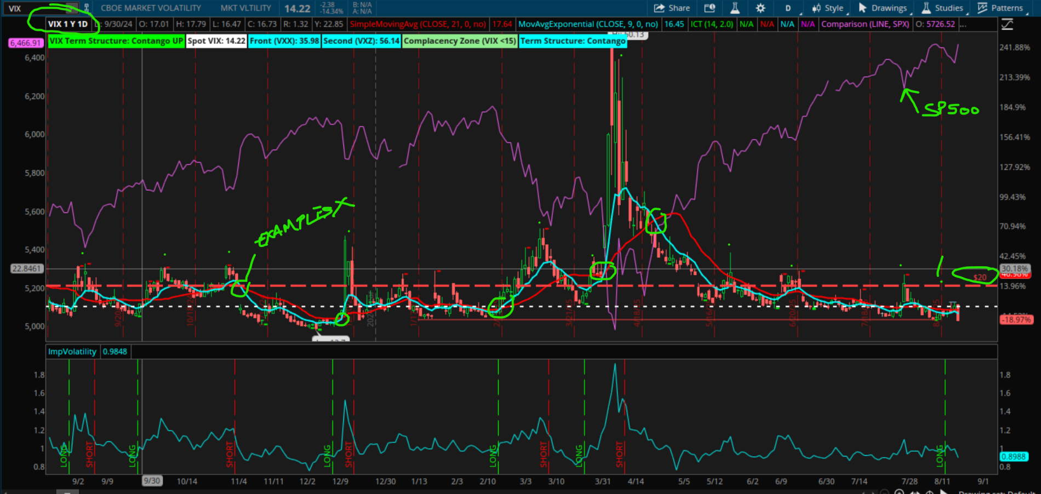Click the 8/11 date on the time axis

[x=942, y=481]
